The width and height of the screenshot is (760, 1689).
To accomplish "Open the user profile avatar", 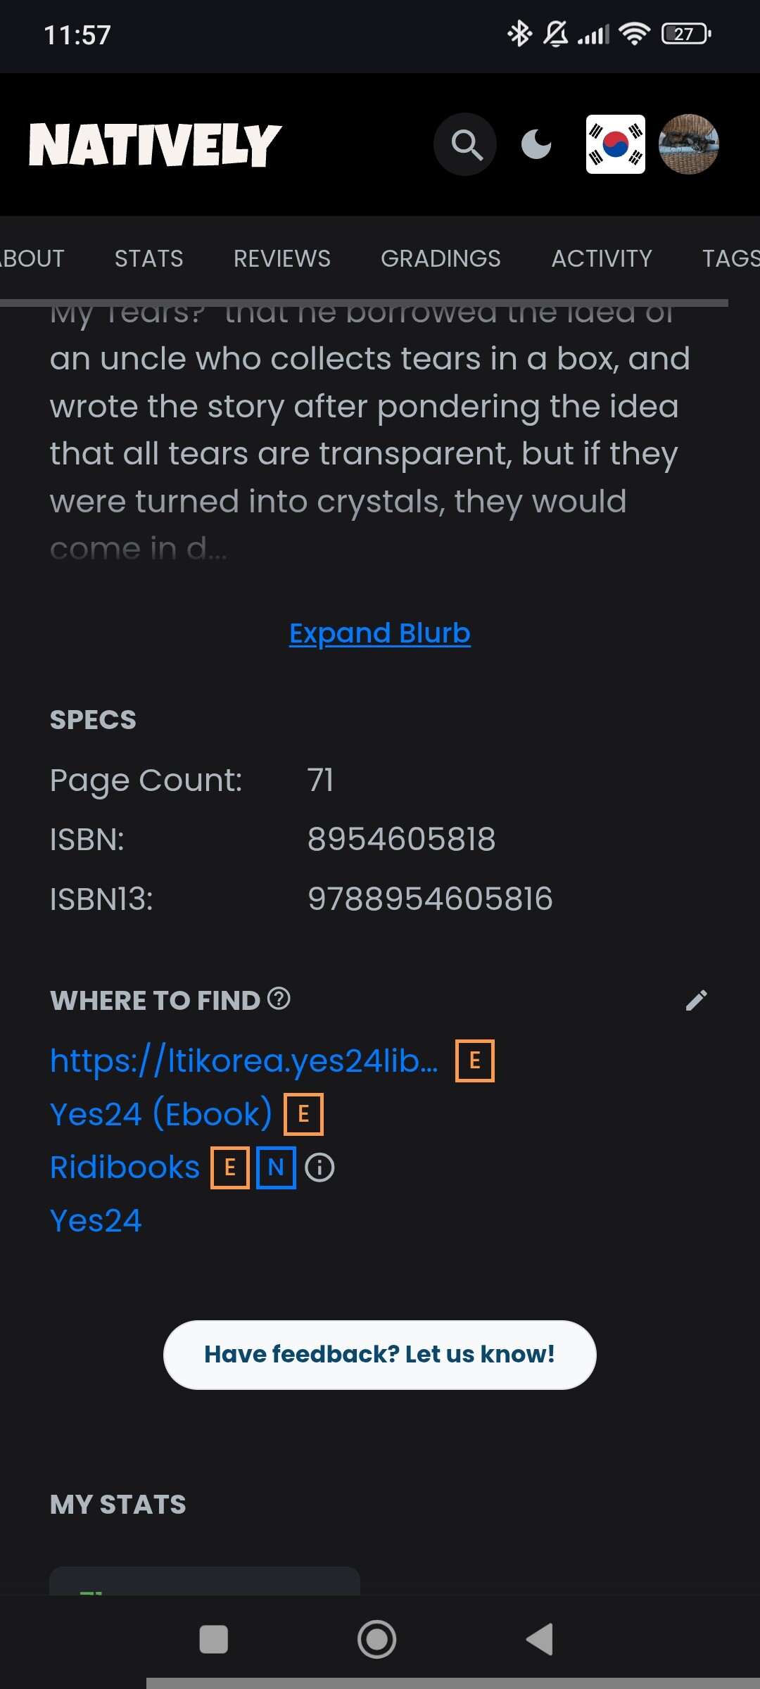I will (688, 144).
